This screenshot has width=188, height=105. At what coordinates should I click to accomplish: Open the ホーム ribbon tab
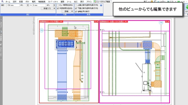pos(8,2)
